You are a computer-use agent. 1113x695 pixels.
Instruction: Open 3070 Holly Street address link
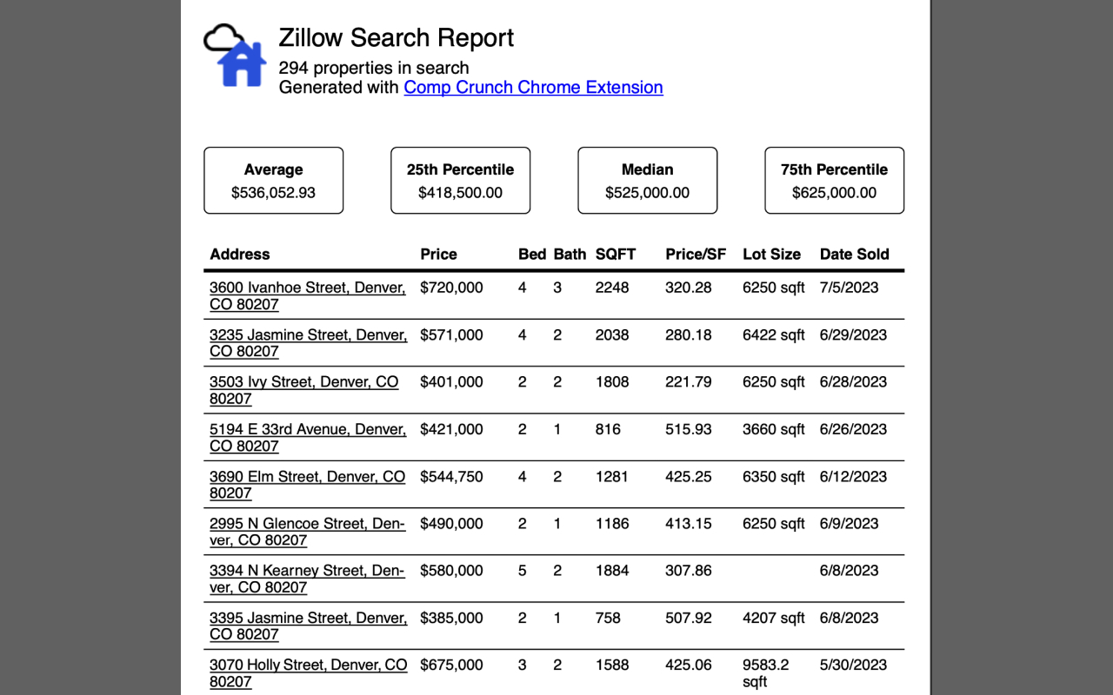(x=308, y=673)
